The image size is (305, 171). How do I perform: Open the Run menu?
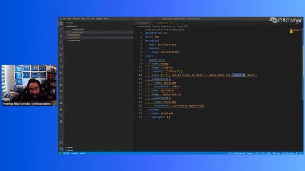pos(92,19)
